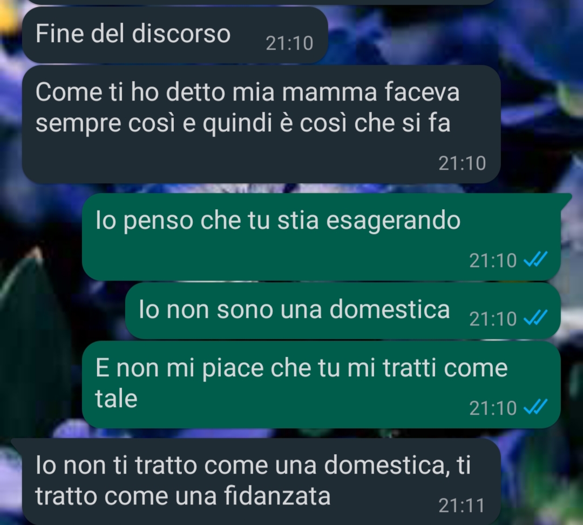Viewport: 583px width, 525px height.
Task: Click read ticks on "tratti come tale" message
Action: (535, 407)
